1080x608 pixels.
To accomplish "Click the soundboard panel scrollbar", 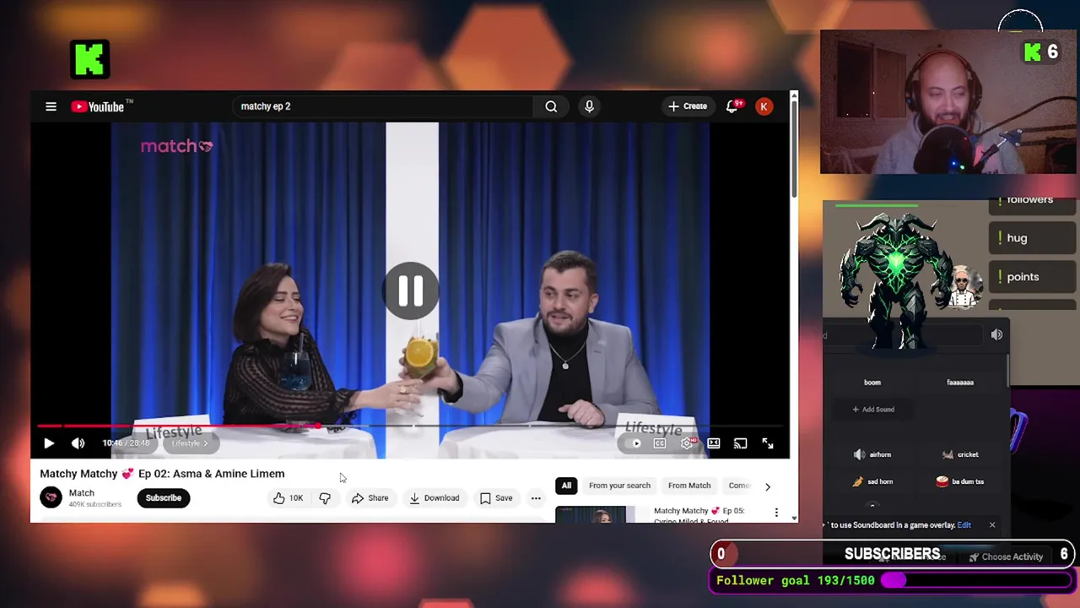I will (1007, 372).
